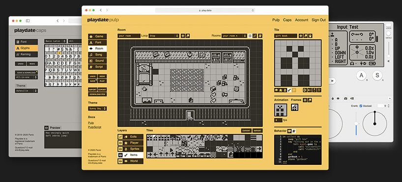The width and height of the screenshot is (402, 182).
Task: Add a new tile with plus icon
Action: tap(301, 36)
